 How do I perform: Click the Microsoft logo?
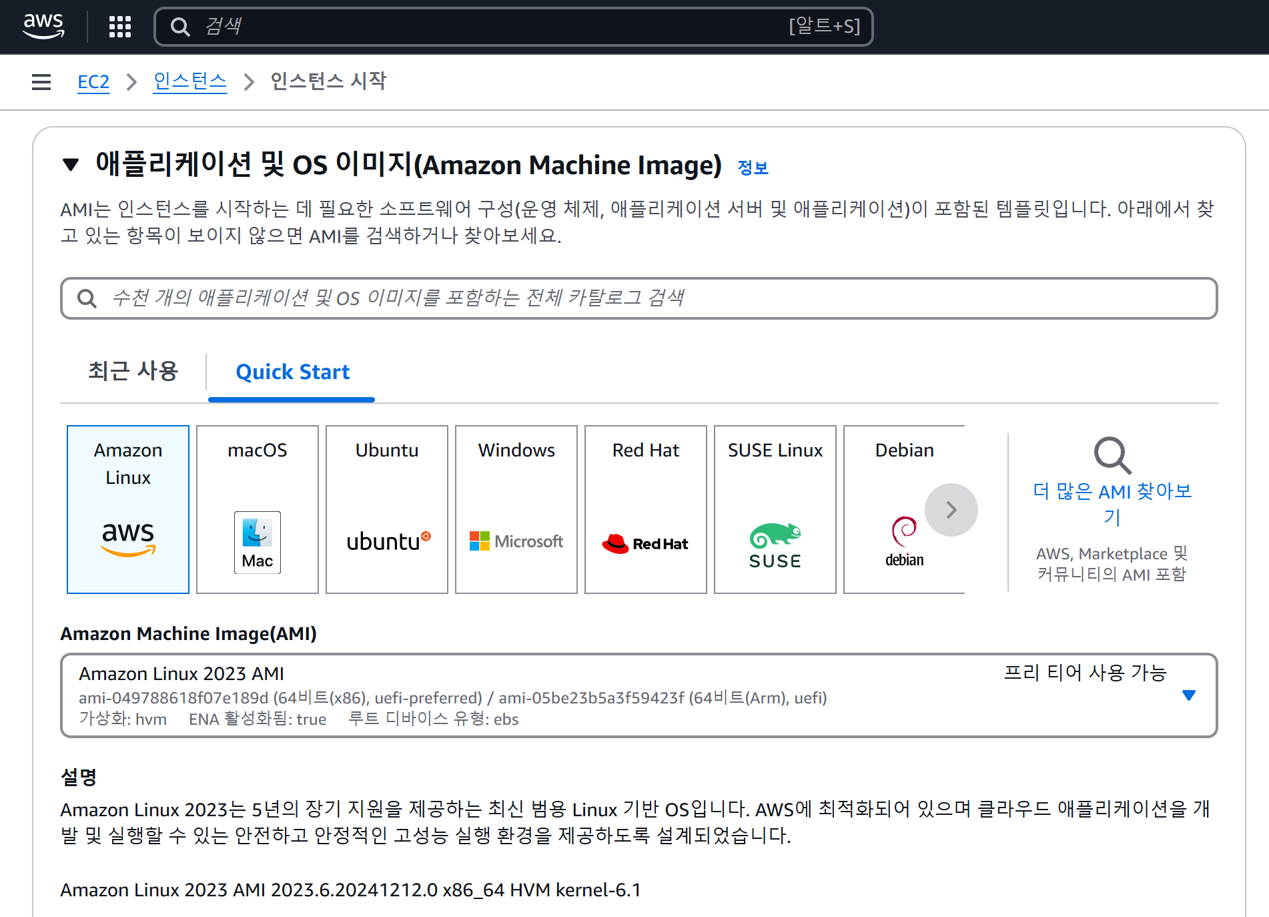(516, 541)
